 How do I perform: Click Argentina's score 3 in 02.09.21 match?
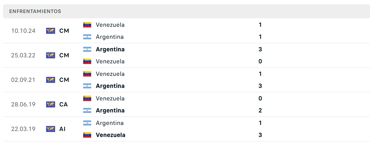(260, 86)
